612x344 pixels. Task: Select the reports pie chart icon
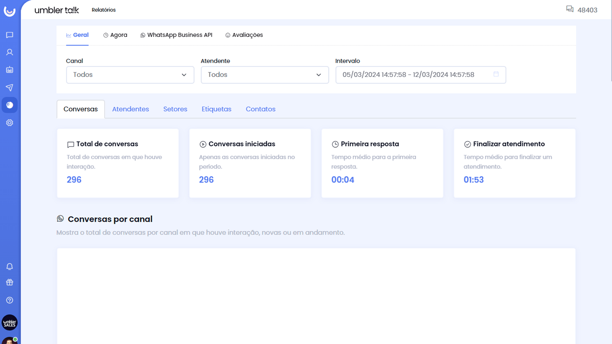click(10, 105)
